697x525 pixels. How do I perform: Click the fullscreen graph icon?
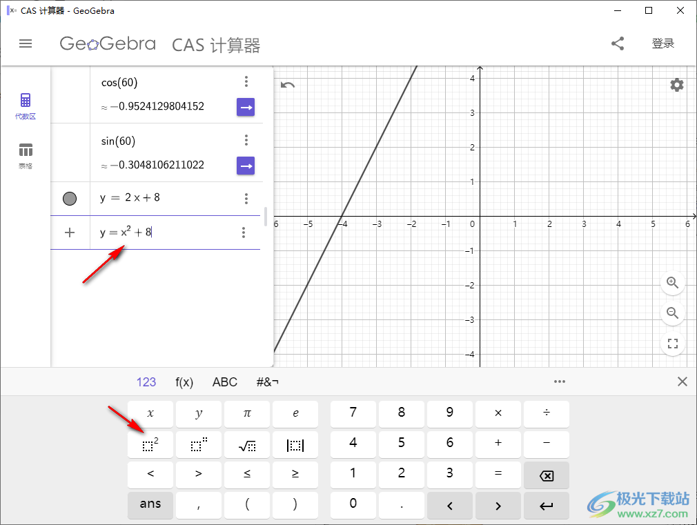(x=673, y=344)
